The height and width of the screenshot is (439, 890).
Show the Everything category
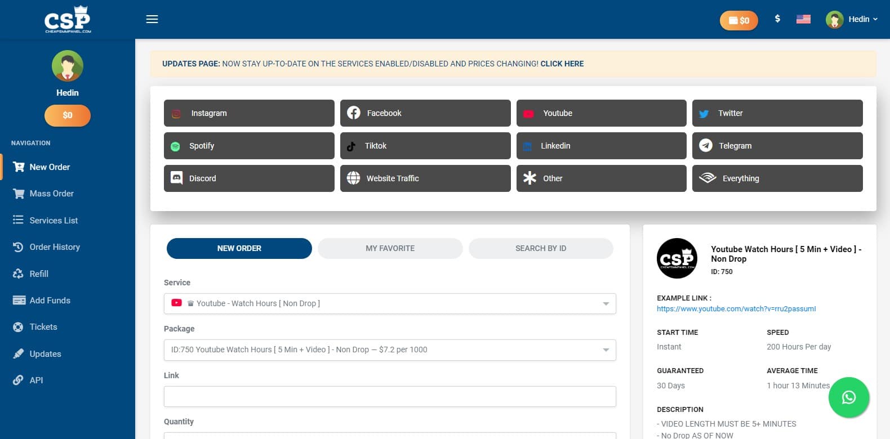pyautogui.click(x=777, y=178)
